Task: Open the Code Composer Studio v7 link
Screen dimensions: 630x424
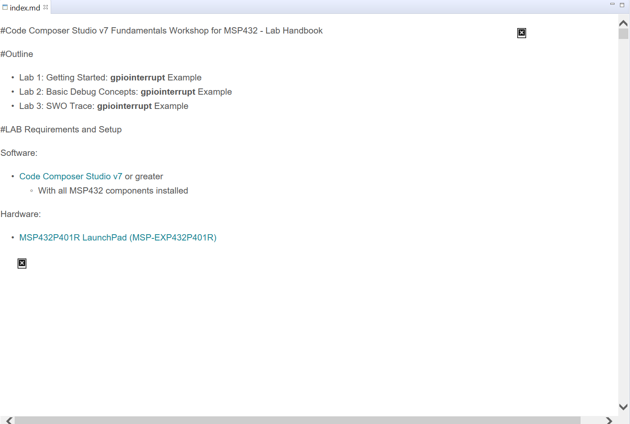Action: [71, 176]
